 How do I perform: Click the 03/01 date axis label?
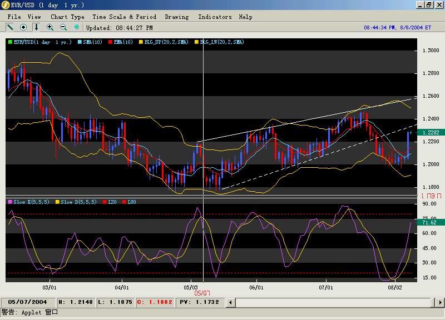(50, 287)
